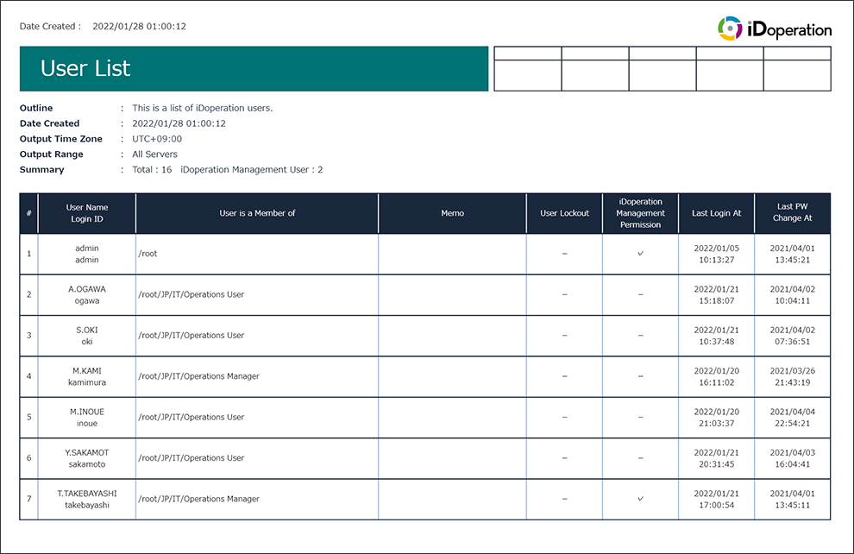Click last login 2022/01/21 10:37:48

pyautogui.click(x=716, y=336)
